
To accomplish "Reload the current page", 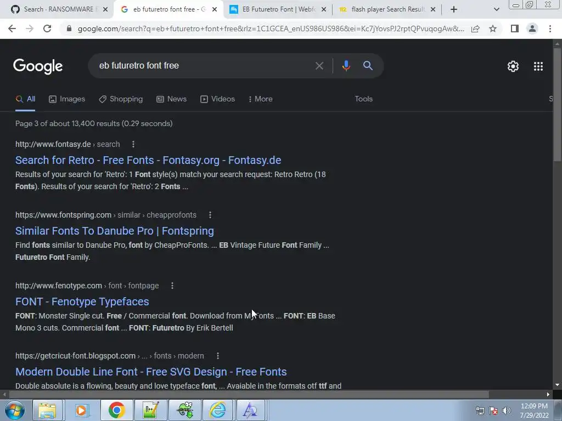I will pyautogui.click(x=47, y=29).
